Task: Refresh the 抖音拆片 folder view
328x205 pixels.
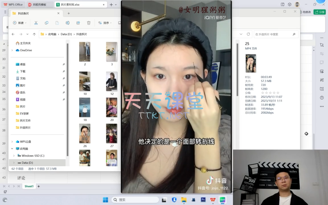Action: [248, 34]
